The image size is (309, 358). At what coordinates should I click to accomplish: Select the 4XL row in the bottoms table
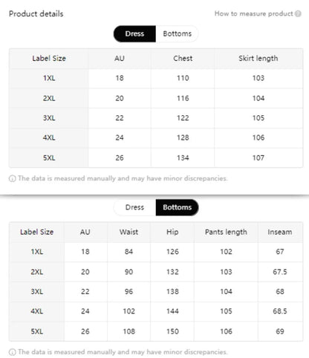coord(156,311)
